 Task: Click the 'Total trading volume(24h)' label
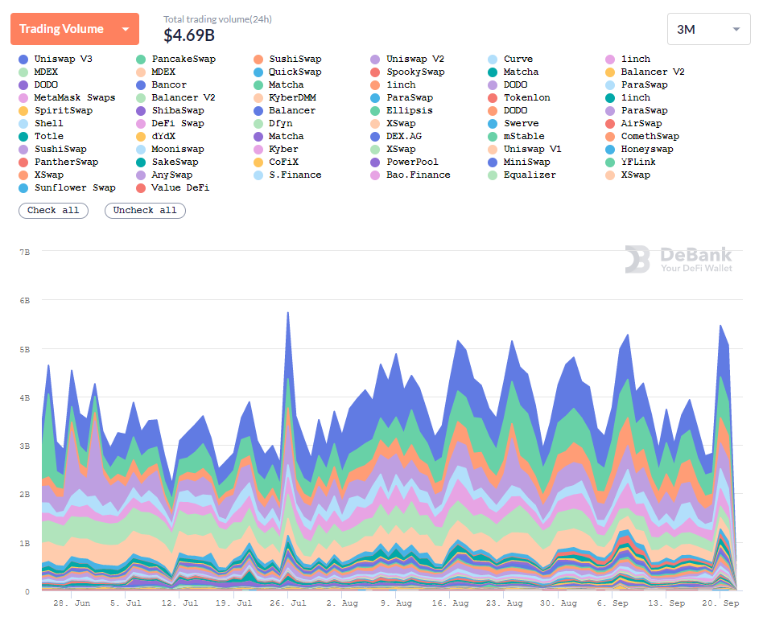point(217,19)
